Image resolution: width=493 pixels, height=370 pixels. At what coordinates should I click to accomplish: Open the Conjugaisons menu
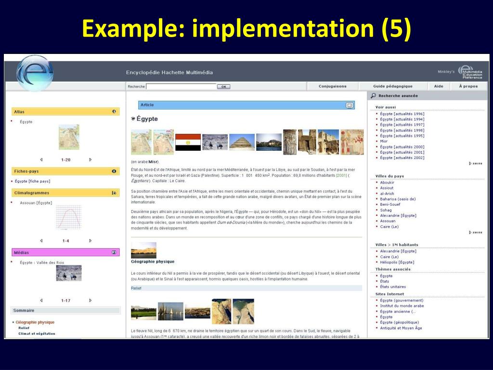click(332, 86)
